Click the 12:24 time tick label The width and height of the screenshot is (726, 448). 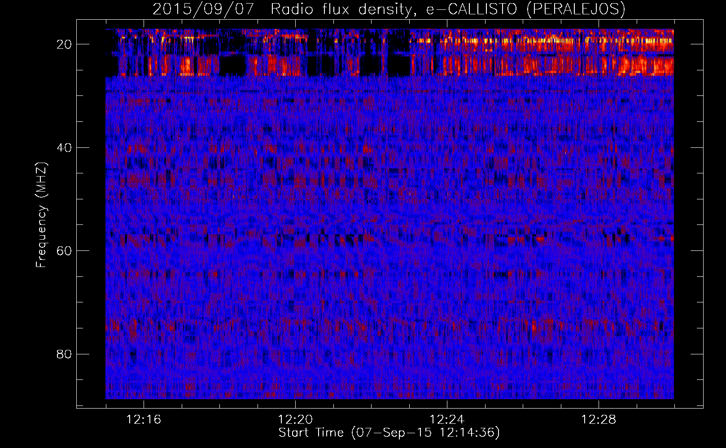click(447, 420)
